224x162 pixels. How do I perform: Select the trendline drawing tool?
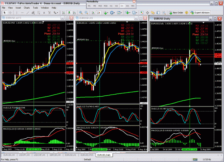[x=28, y=13]
